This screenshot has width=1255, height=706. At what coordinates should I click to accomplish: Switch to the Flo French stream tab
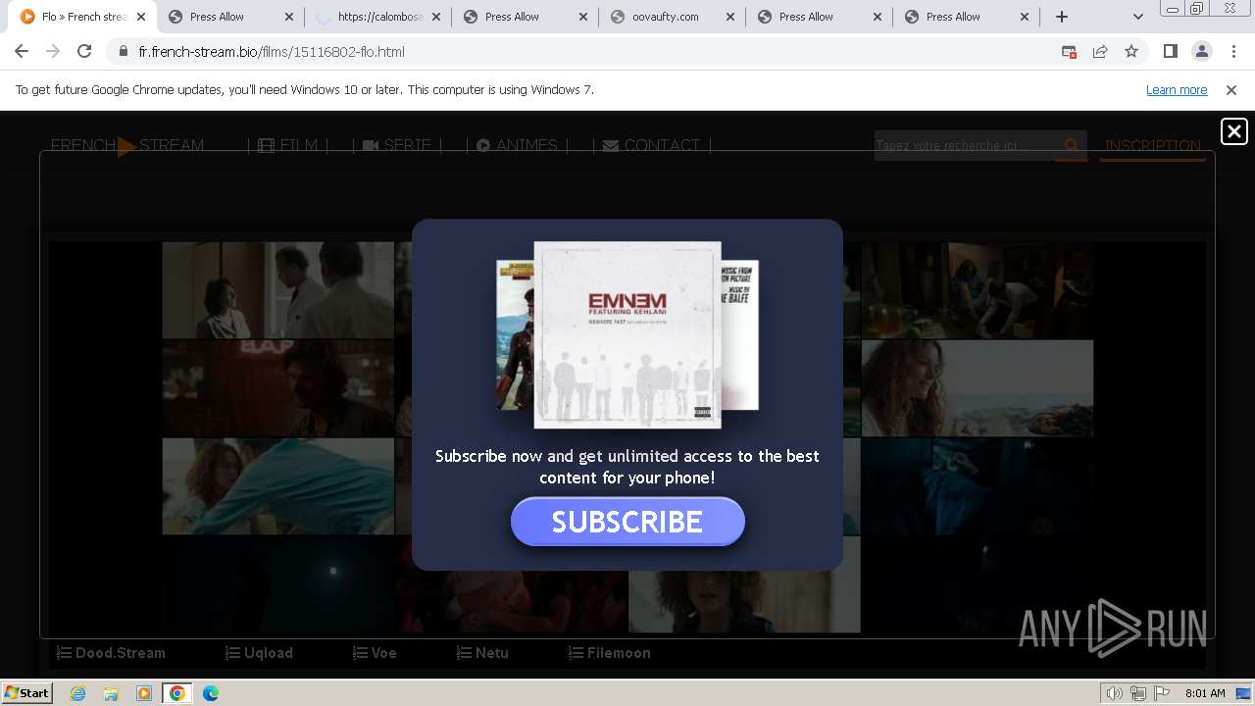pyautogui.click(x=83, y=17)
